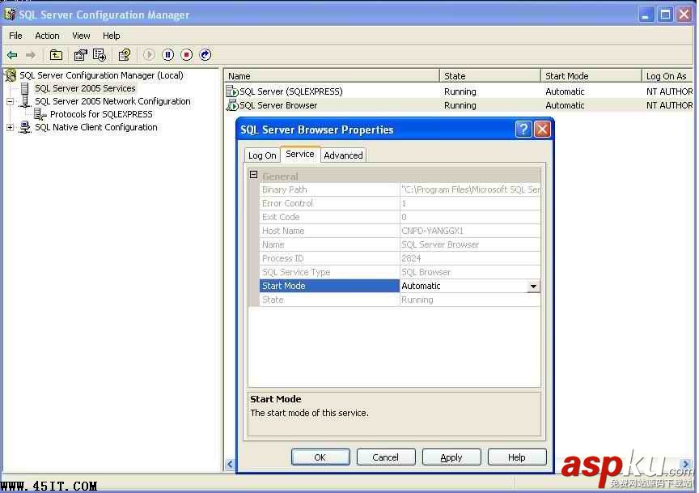699x493 pixels.
Task: Select Protocols for SQLEXPRESS tree item
Action: [101, 115]
